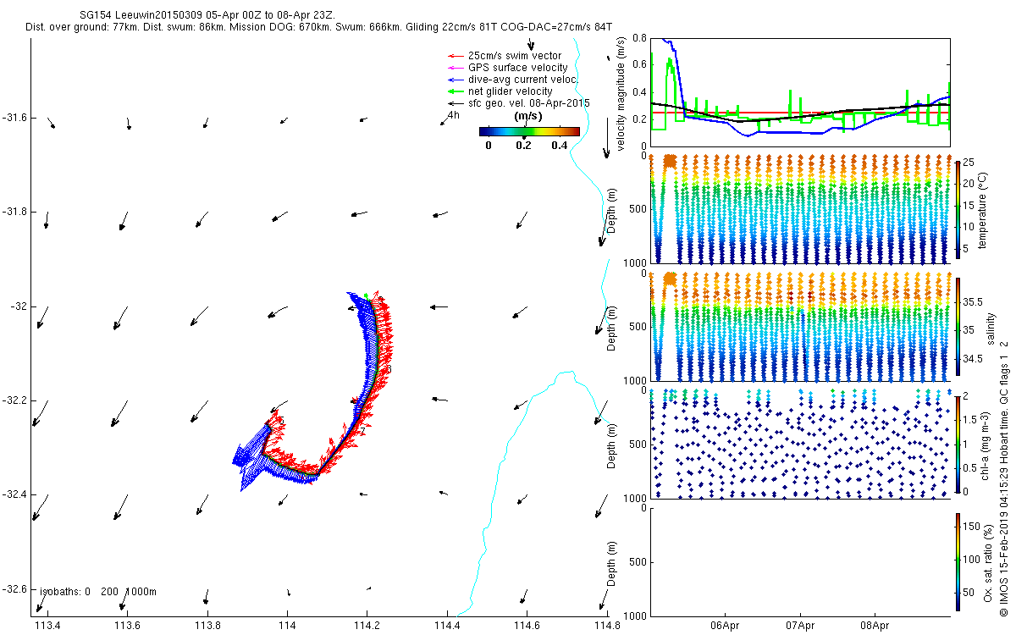Click the '07Apr' date tick

(800, 626)
